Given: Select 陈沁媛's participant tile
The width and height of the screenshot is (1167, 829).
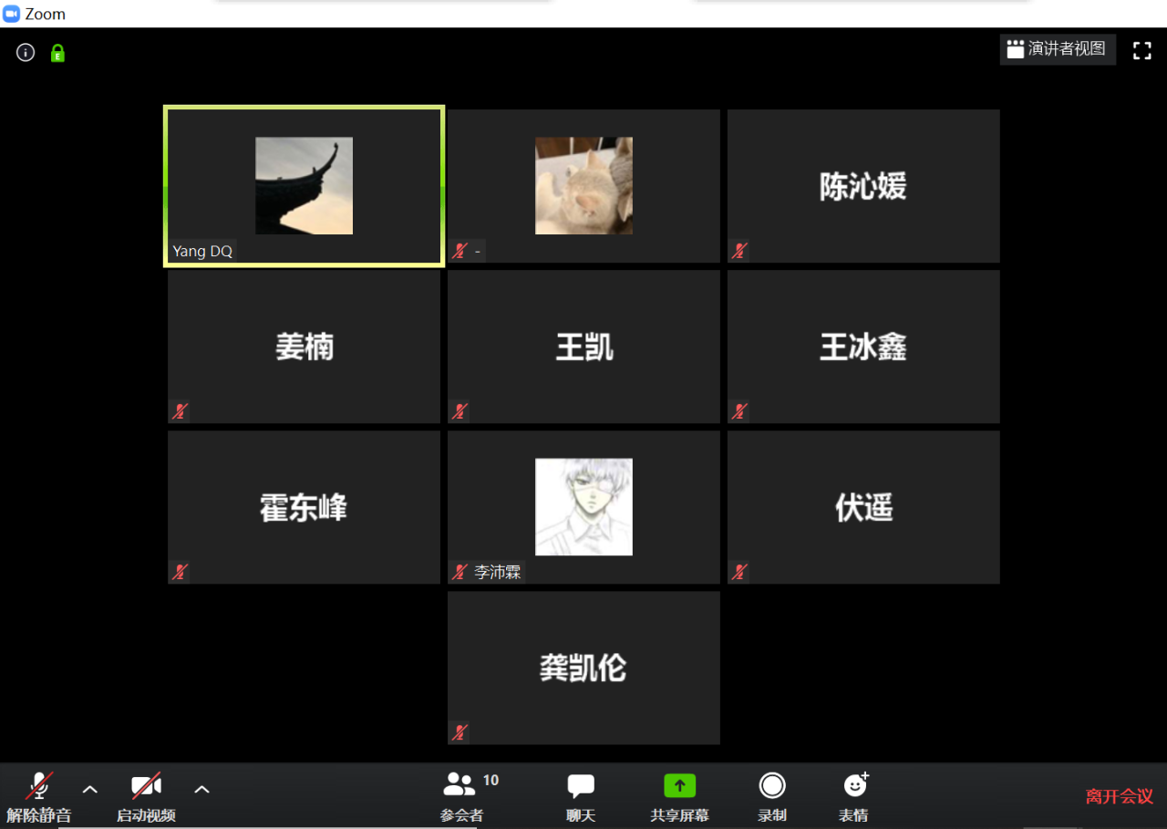Looking at the screenshot, I should point(862,186).
